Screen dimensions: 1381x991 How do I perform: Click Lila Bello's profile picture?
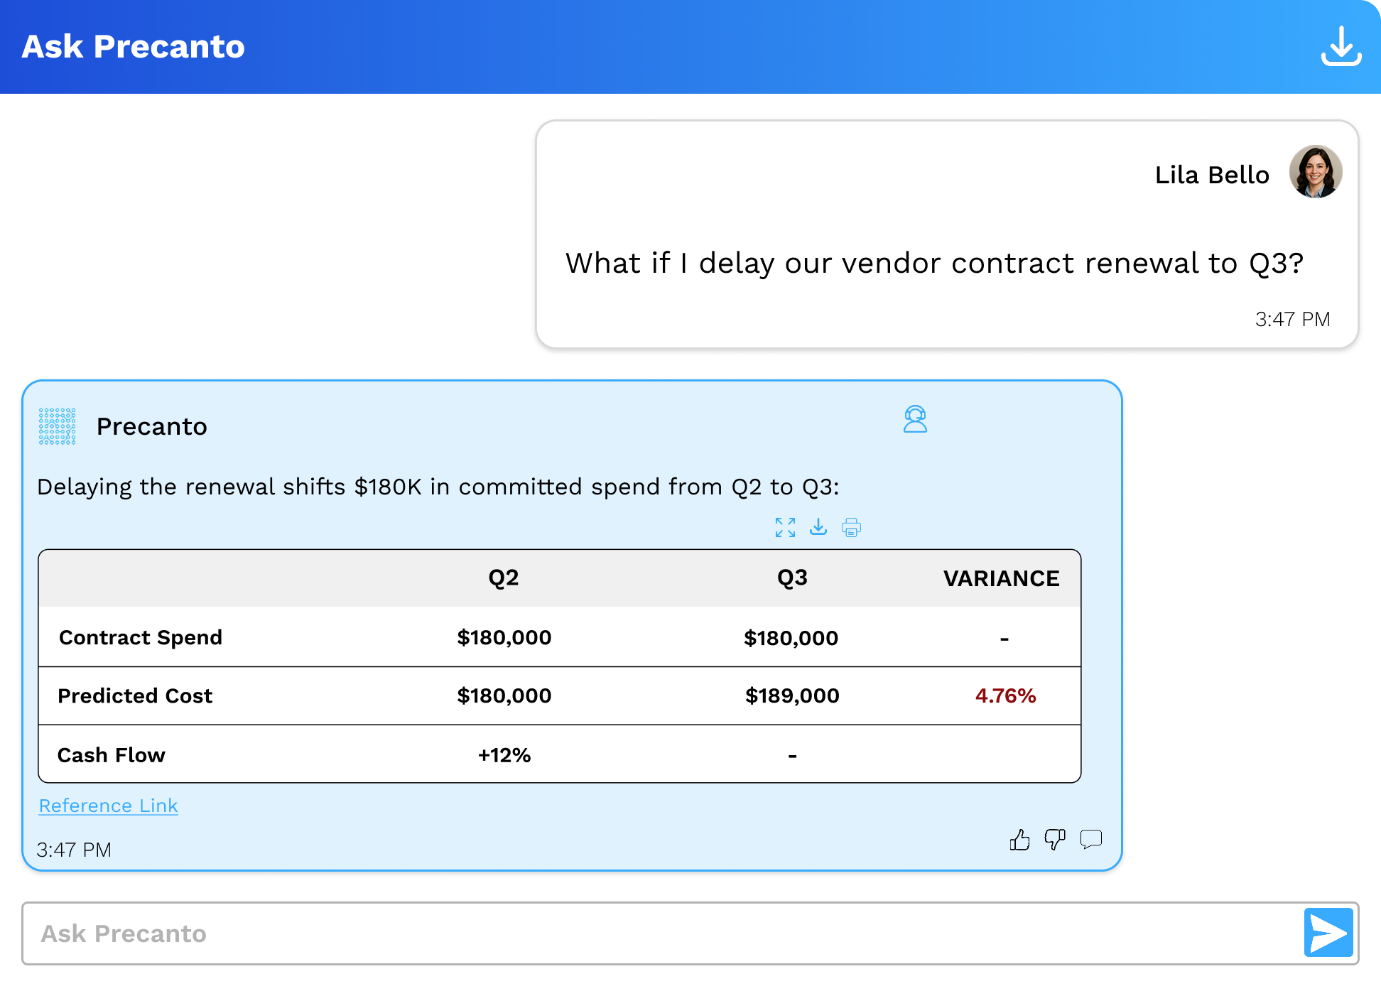click(x=1315, y=170)
